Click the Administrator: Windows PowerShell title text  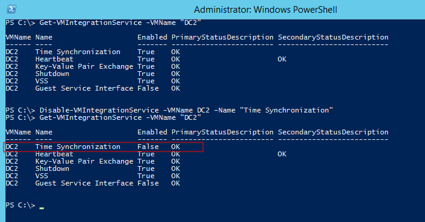click(x=265, y=10)
